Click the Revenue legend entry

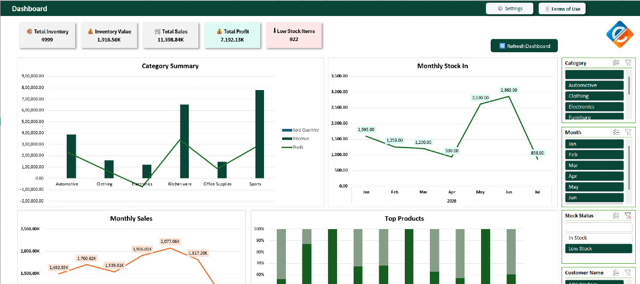coord(295,139)
